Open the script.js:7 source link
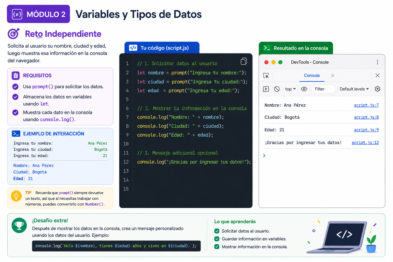The image size is (393, 262). pyautogui.click(x=366, y=105)
